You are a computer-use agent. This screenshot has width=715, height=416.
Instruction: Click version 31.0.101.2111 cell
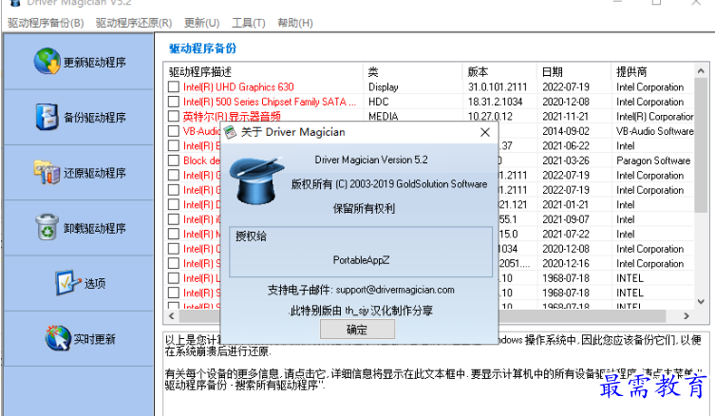(498, 86)
